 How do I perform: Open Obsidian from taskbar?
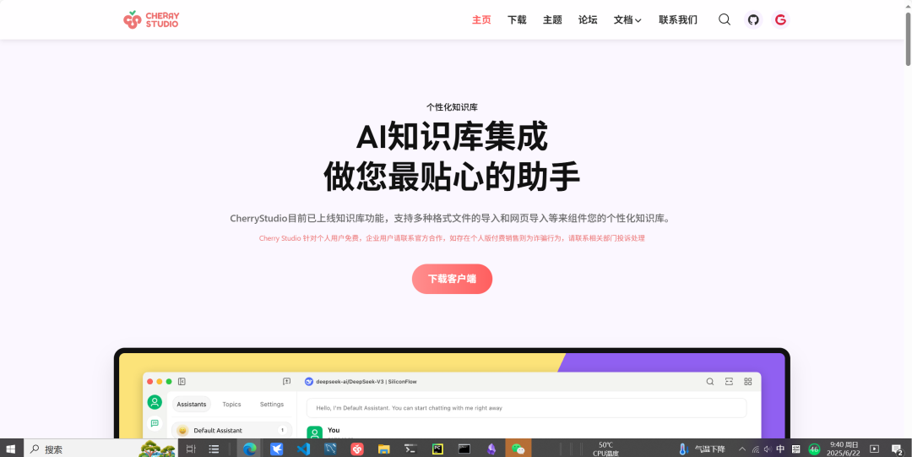(x=491, y=449)
